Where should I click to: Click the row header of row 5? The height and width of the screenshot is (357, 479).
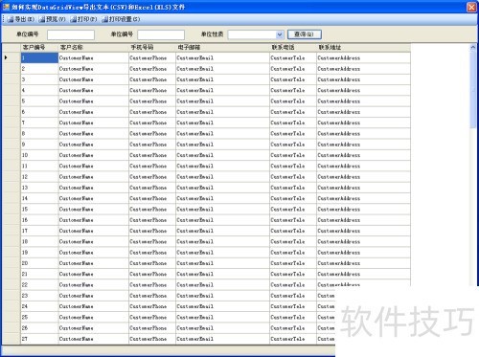[11, 101]
